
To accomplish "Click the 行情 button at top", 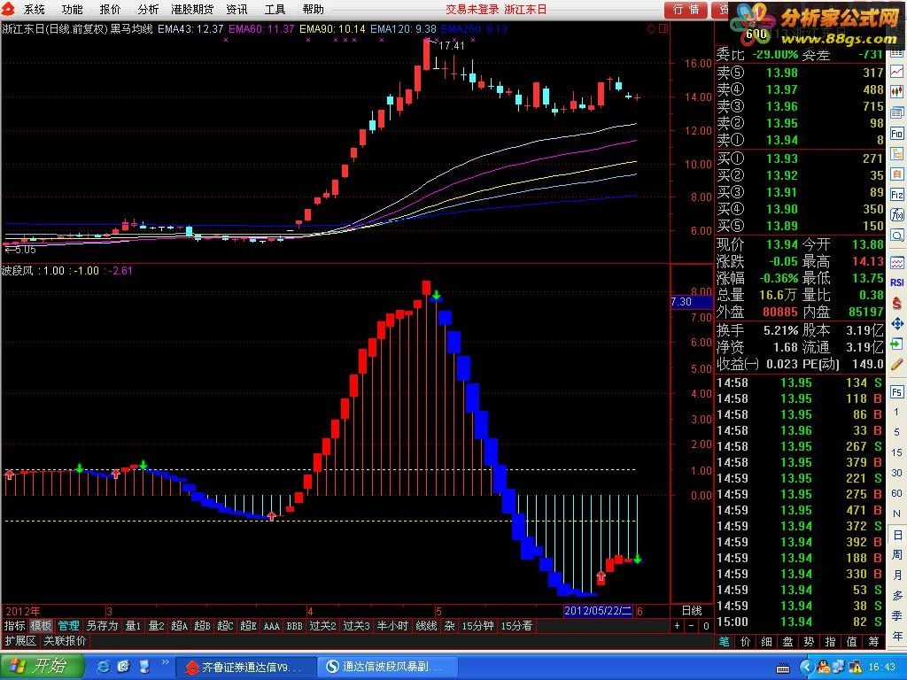I will pos(686,9).
